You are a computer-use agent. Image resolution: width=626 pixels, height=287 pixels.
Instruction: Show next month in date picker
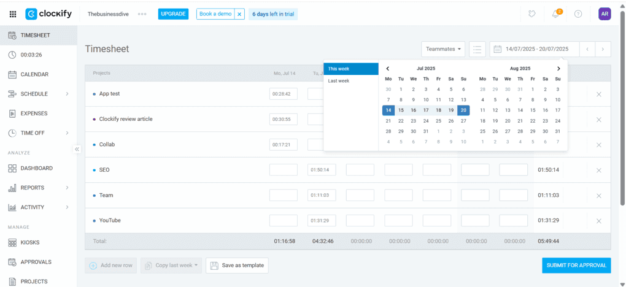(x=558, y=69)
